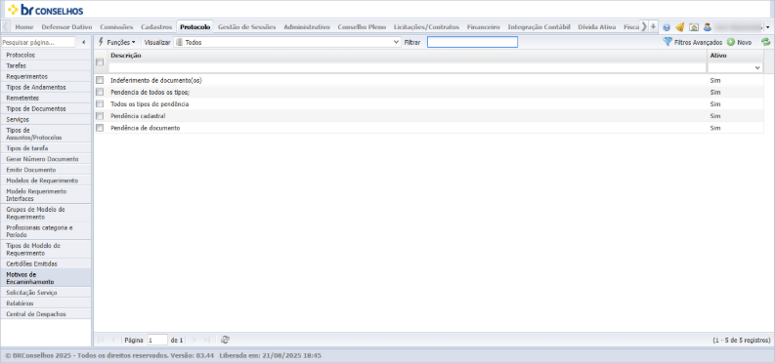The image size is (775, 363).
Task: Open Tarefas in the sidebar
Action: coord(46,65)
